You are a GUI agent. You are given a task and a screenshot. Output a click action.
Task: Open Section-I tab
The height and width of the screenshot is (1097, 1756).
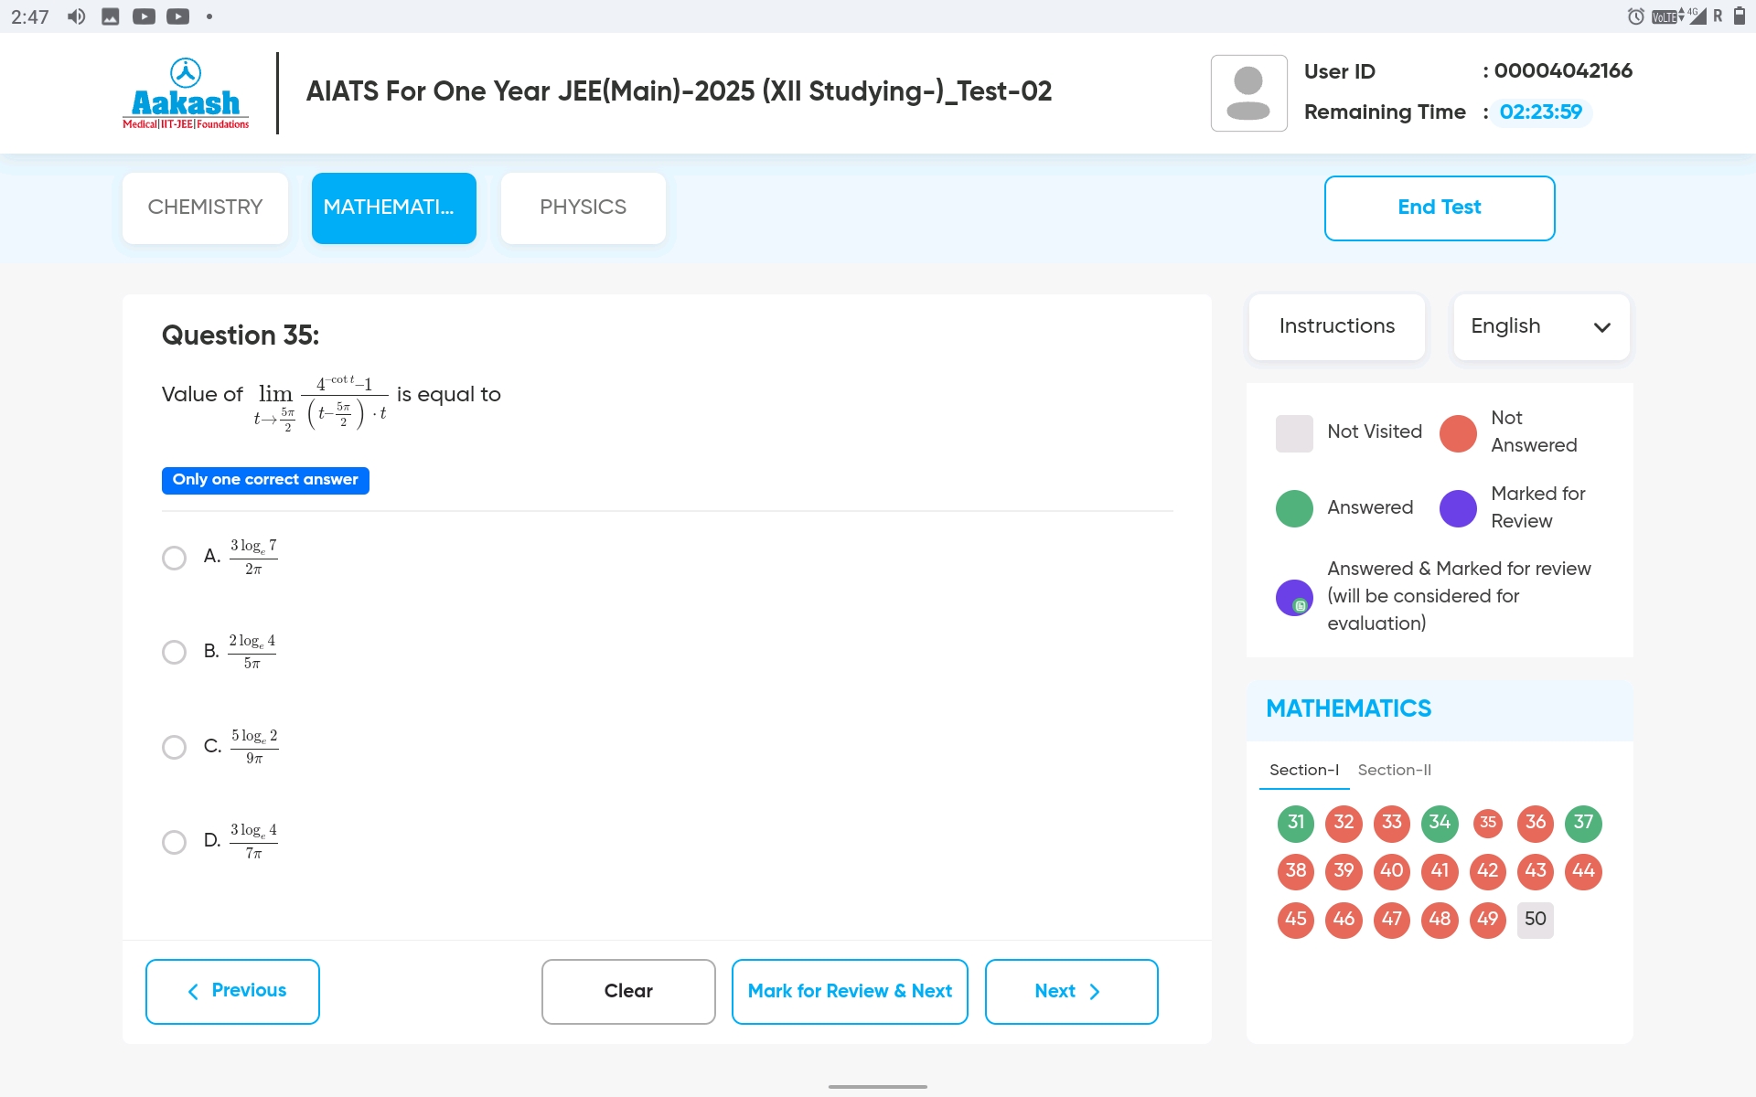(x=1303, y=771)
